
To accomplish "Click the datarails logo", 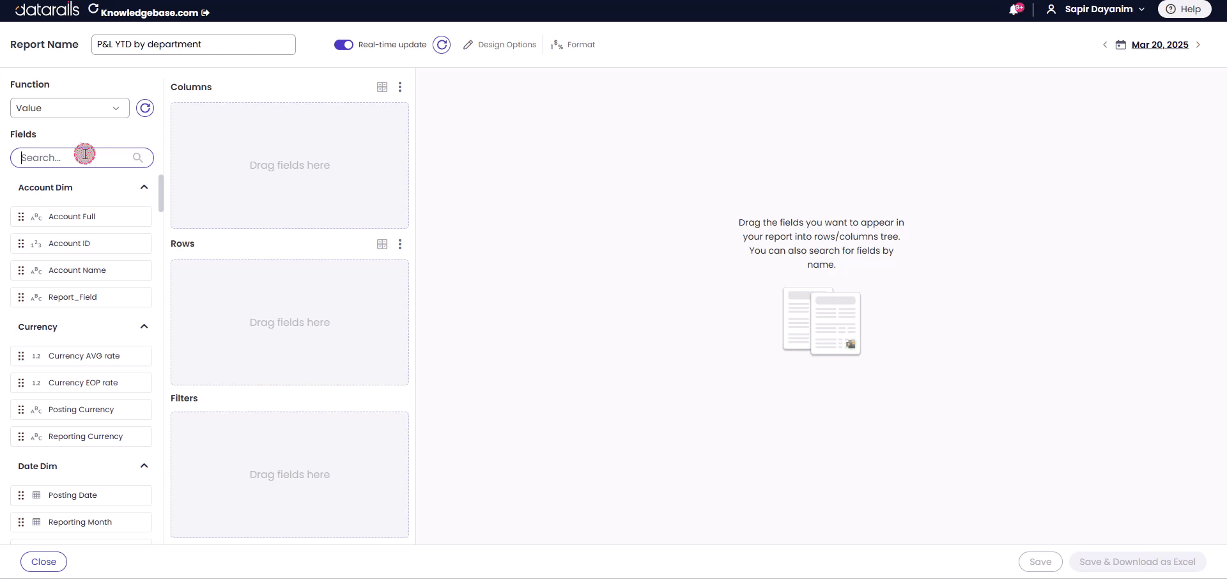I will [x=47, y=9].
